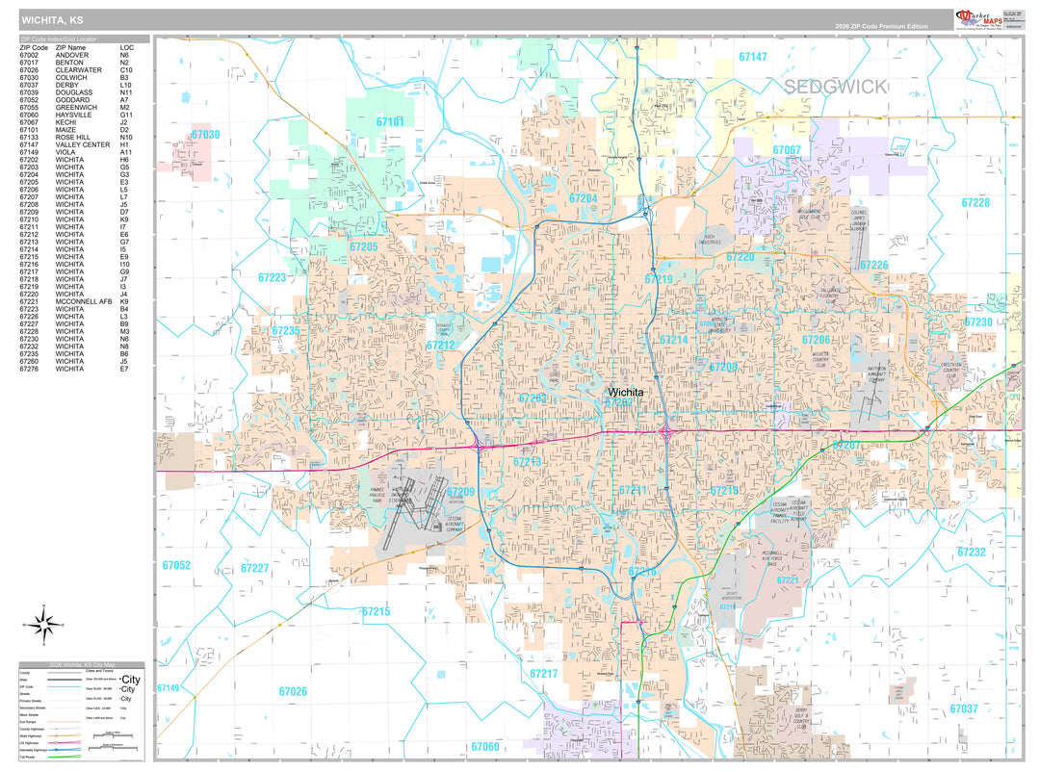The image size is (1040, 772).
Task: Select the 67052 GODDARD index row
Action: click(x=76, y=99)
